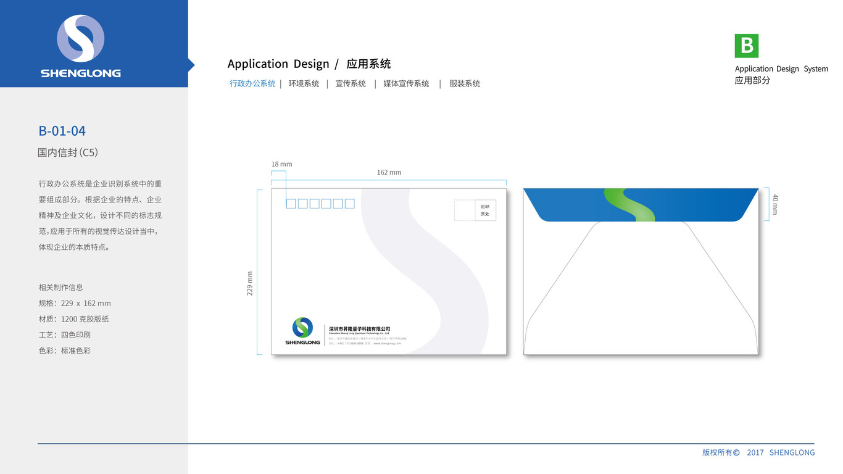The width and height of the screenshot is (843, 474).
Task: Select the 规格：229 x 162 mm line
Action: coord(75,303)
